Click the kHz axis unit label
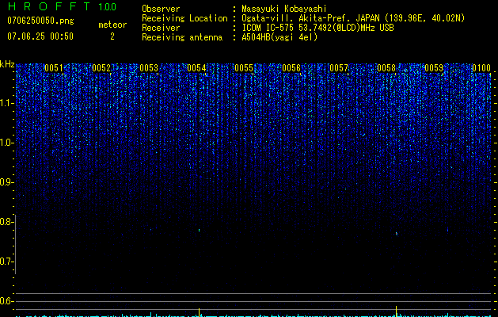This screenshot has height=317, width=498. pos(7,64)
